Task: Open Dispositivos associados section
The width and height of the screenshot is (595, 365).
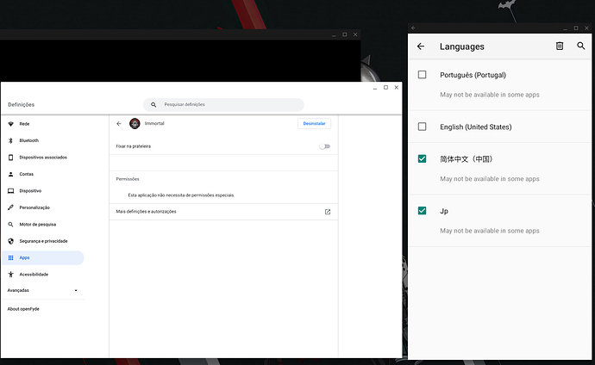Action: pyautogui.click(x=42, y=158)
